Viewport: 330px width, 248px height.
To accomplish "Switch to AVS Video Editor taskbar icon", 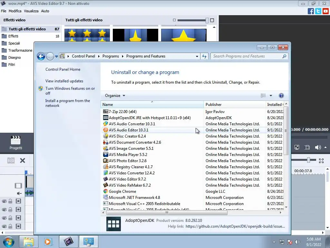I will (x=68, y=242).
